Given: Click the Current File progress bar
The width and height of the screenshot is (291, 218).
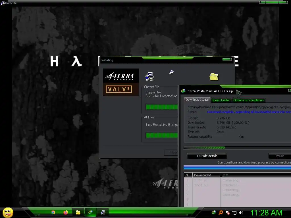Looking at the screenshot, I should [162, 107].
